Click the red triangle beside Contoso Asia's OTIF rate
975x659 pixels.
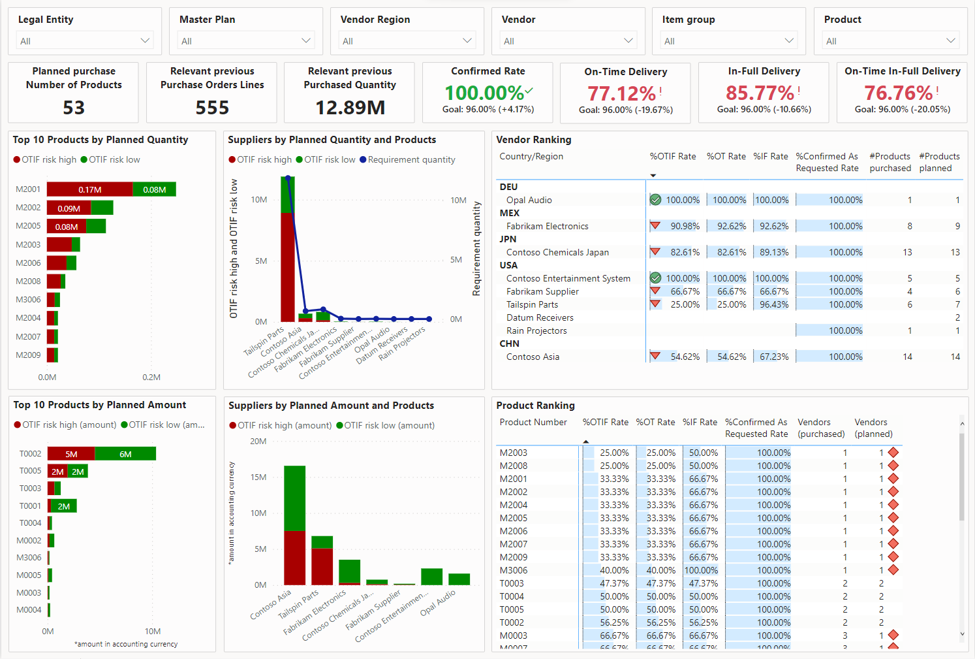(655, 357)
